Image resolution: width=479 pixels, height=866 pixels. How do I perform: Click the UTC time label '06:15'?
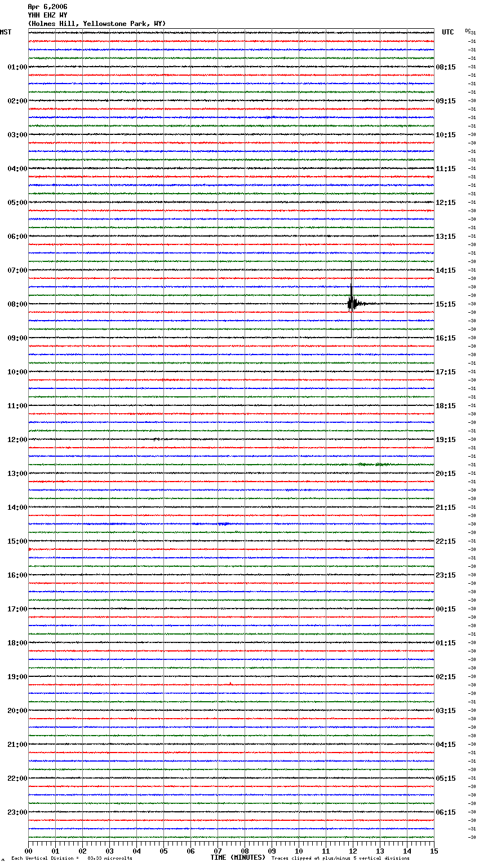click(x=446, y=812)
